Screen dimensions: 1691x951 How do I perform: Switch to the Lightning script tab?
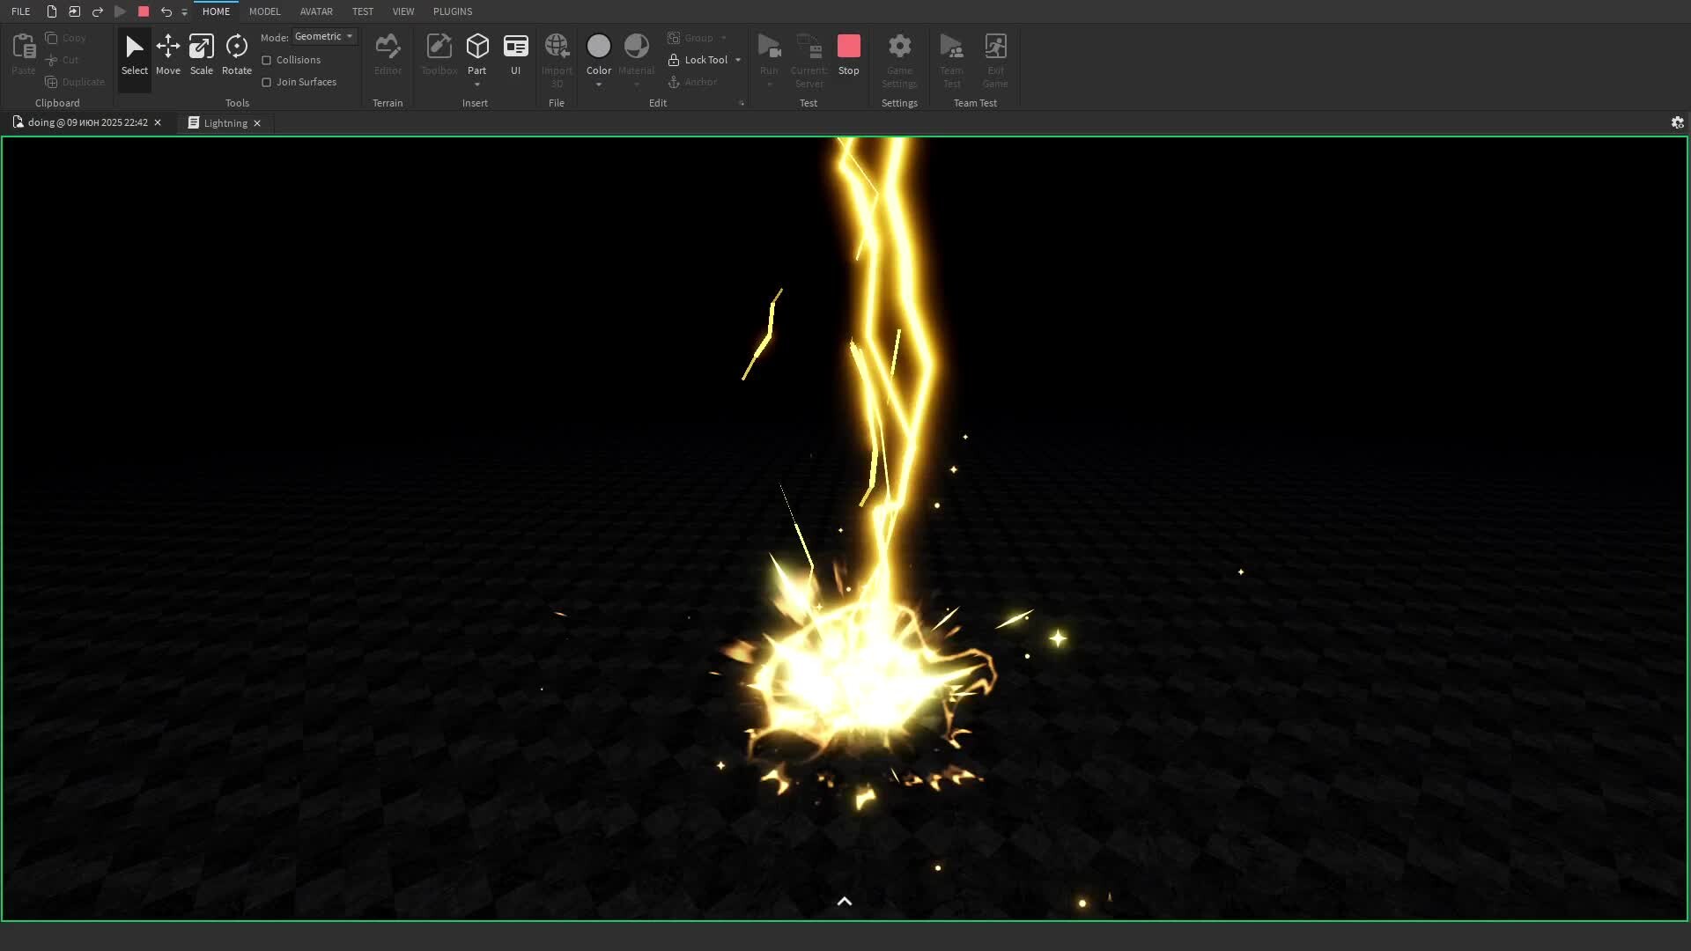coord(225,123)
